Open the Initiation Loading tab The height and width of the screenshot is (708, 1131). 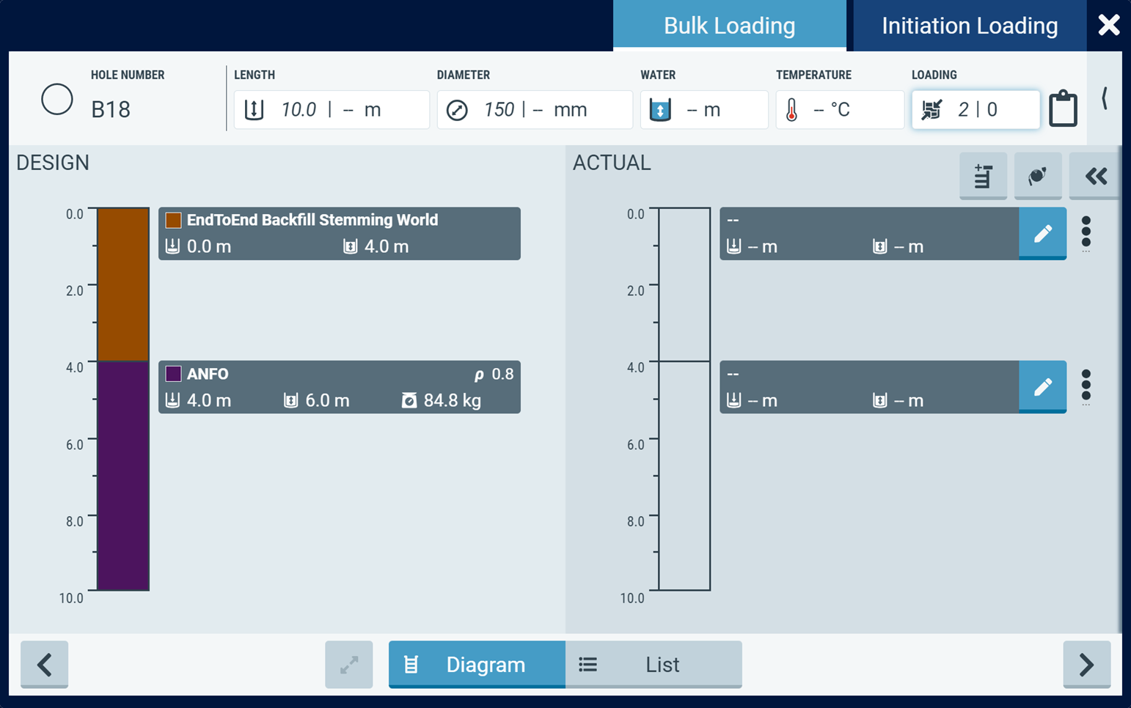(x=969, y=26)
